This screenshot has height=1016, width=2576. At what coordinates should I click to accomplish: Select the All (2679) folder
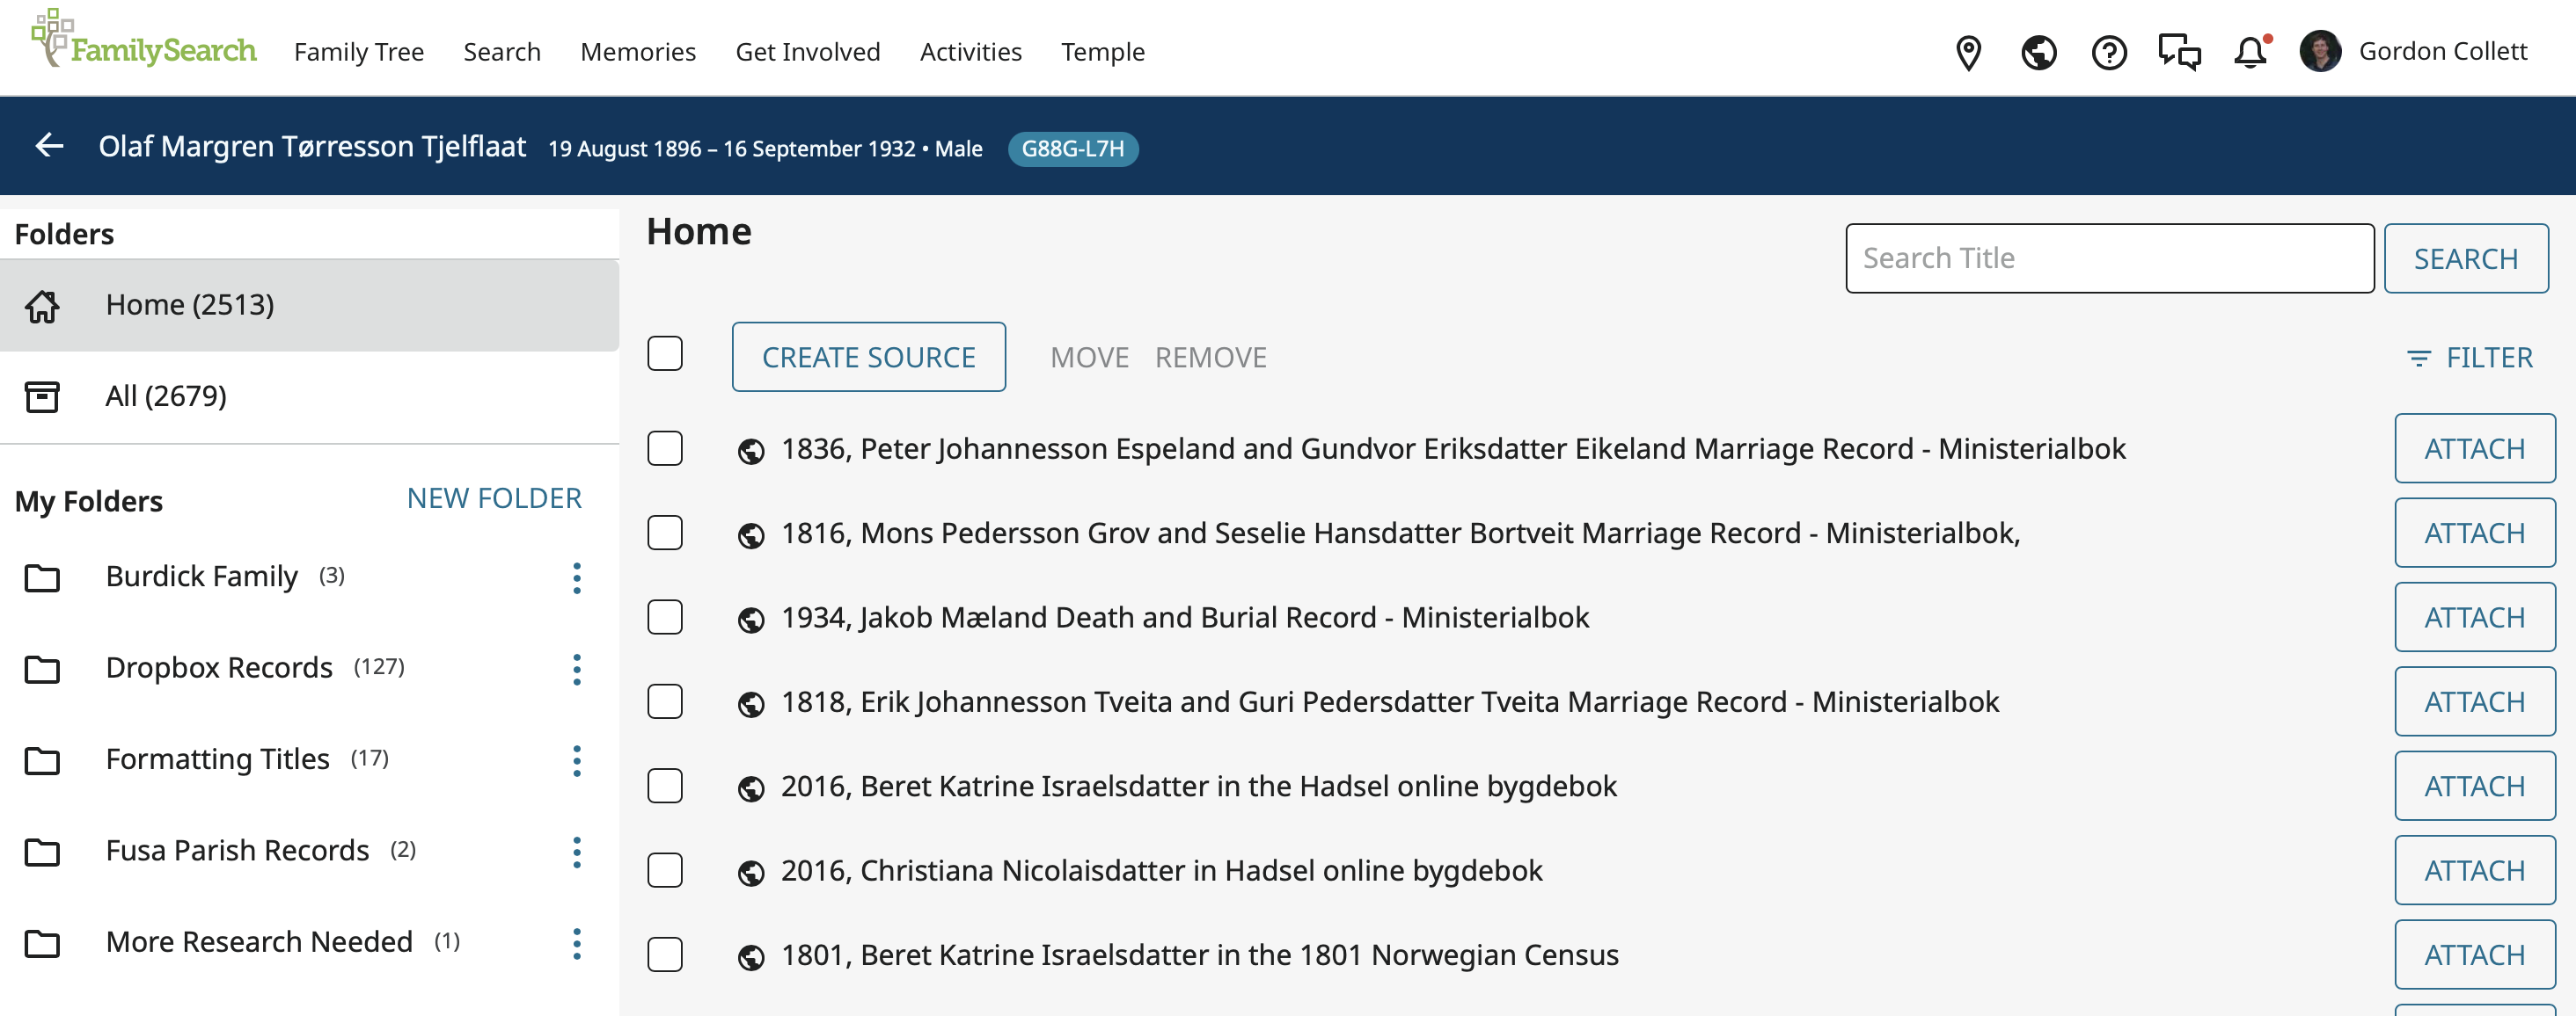tap(309, 396)
